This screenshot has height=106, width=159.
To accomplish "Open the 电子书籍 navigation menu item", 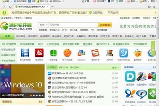I will pyautogui.click(x=141, y=36).
